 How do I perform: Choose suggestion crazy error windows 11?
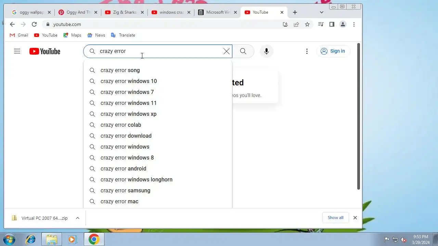coord(158,103)
